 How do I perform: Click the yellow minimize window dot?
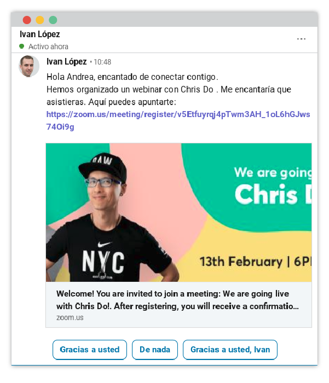pyautogui.click(x=40, y=20)
